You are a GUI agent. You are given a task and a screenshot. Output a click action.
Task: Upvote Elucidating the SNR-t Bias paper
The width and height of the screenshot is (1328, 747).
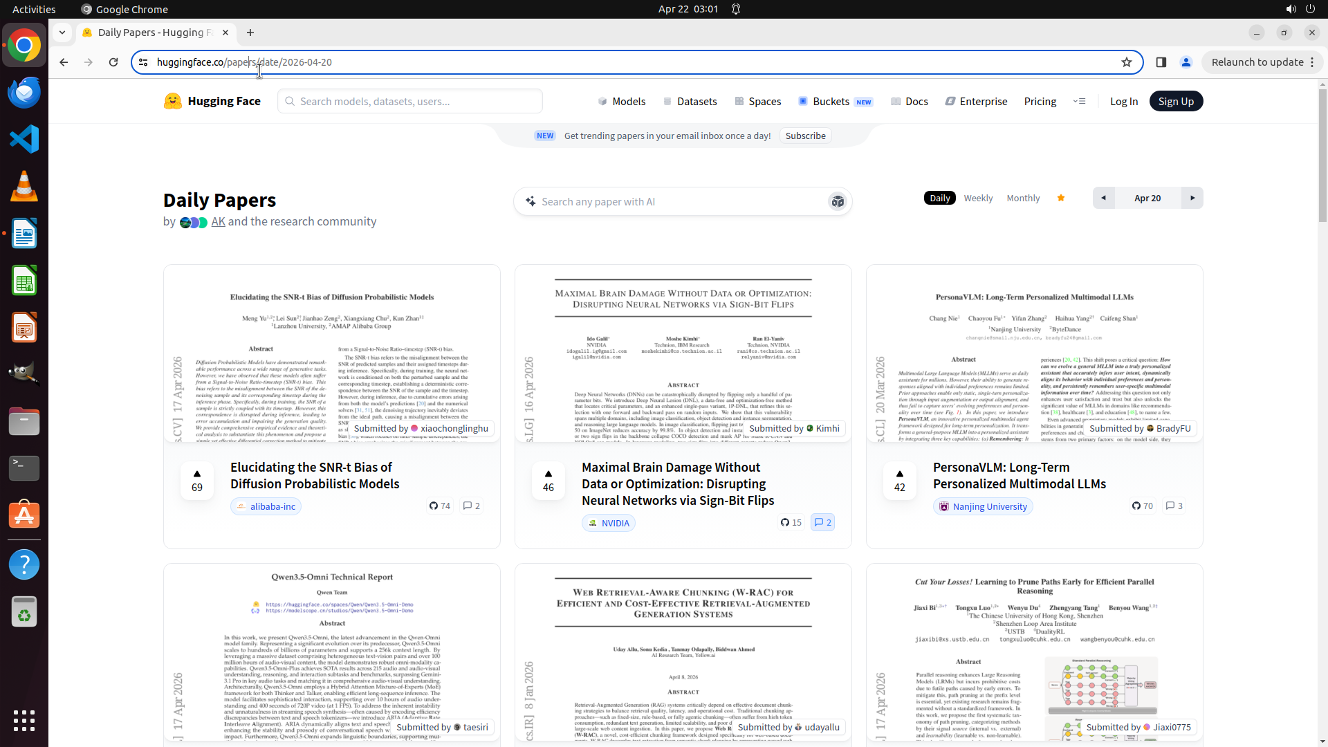tap(197, 481)
